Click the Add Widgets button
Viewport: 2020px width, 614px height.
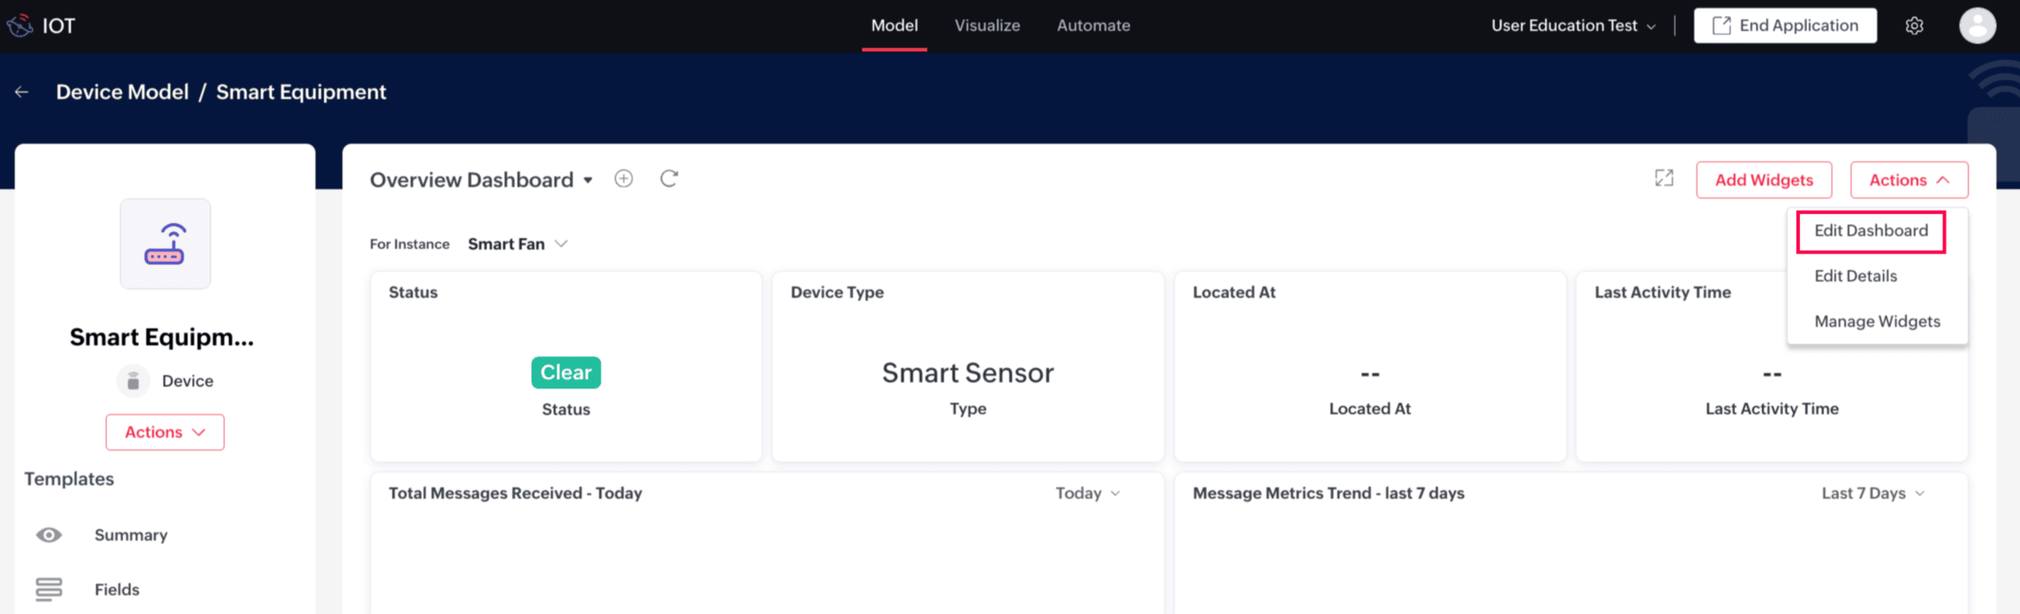(x=1763, y=180)
